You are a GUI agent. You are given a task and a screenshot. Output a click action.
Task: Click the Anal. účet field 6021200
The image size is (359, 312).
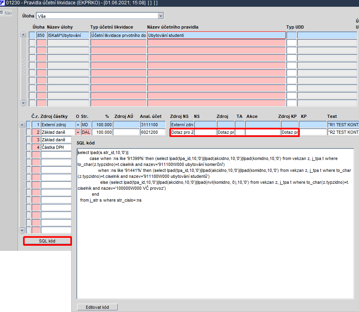(x=153, y=132)
